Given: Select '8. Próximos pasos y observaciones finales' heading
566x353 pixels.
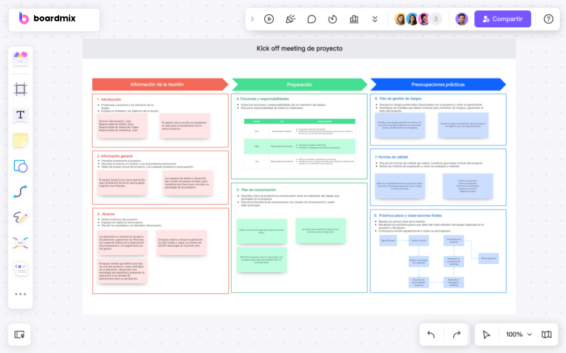Looking at the screenshot, I should coord(408,215).
